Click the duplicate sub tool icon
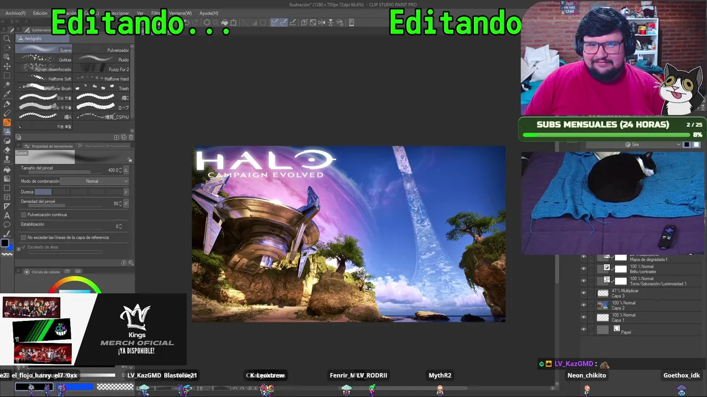This screenshot has width=707, height=397. (124, 137)
